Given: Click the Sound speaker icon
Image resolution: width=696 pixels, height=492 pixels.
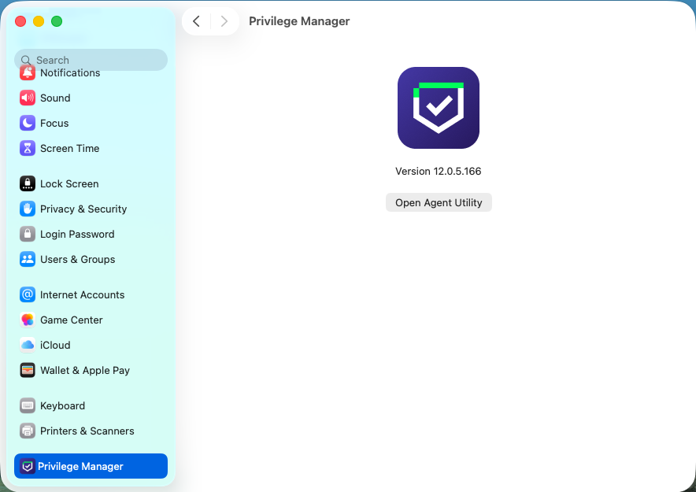Looking at the screenshot, I should (x=28, y=98).
